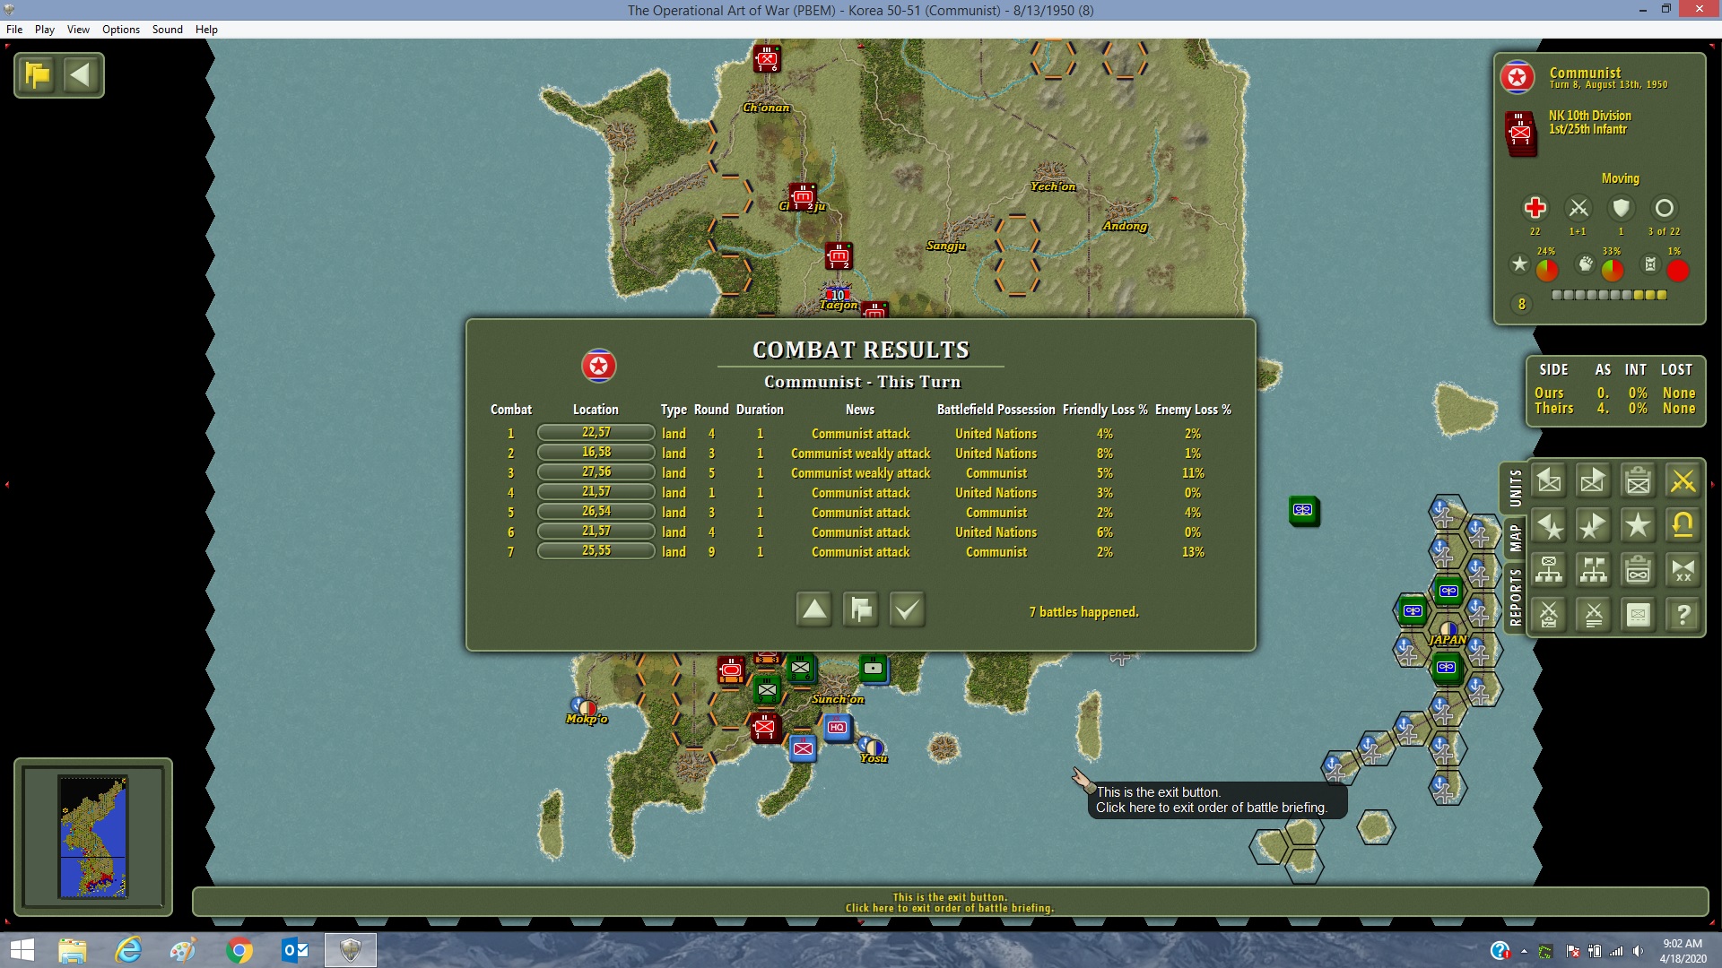Click the NK 10th Division unit counter icon
1722x968 pixels.
click(1520, 133)
